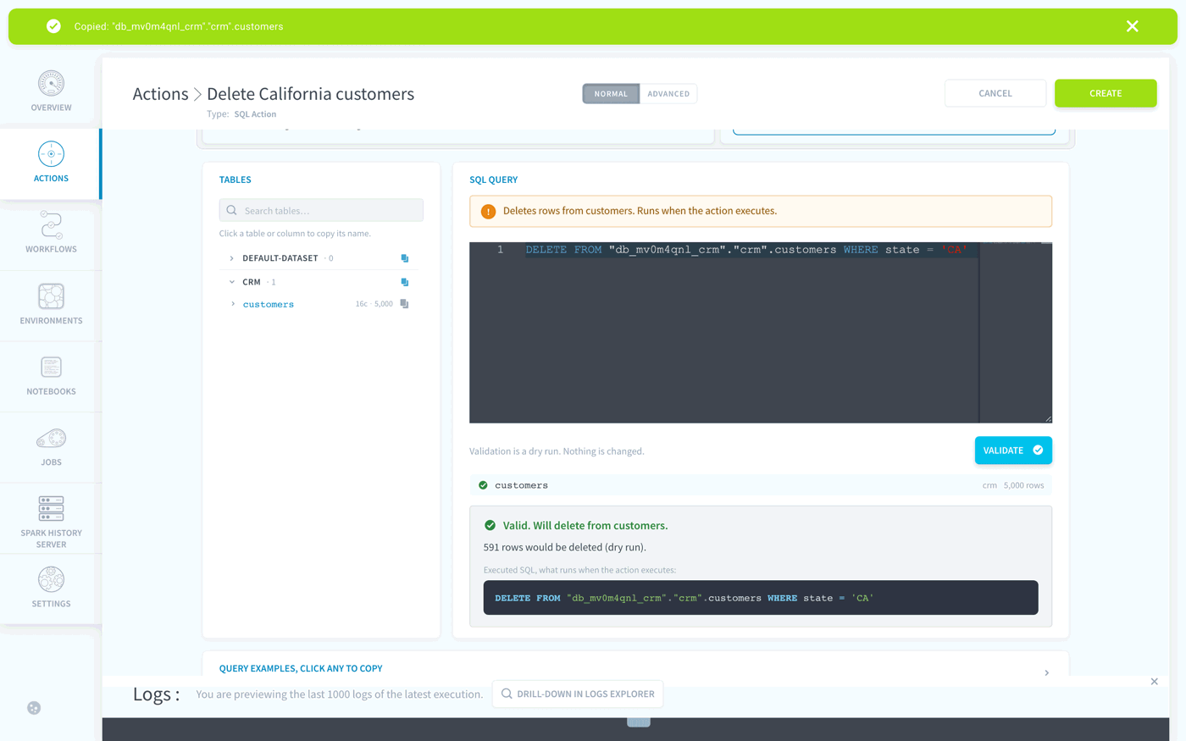
Task: Go back via Actions breadcrumb
Action: pyautogui.click(x=160, y=94)
